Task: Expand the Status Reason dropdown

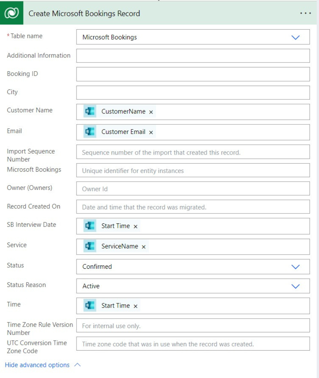Action: 193,286
